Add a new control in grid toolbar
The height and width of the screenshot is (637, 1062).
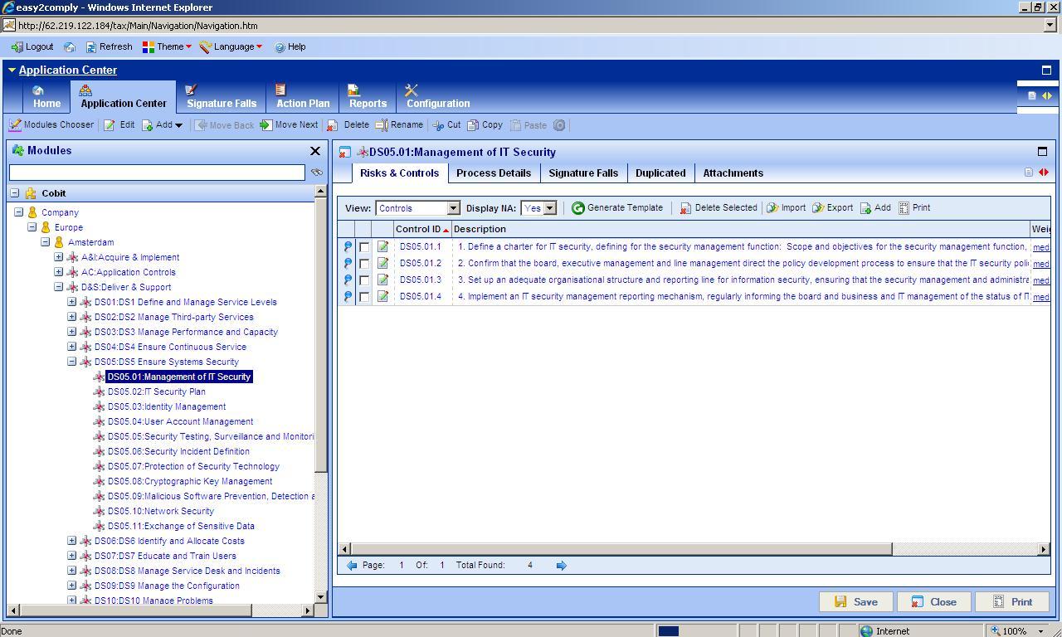[875, 208]
